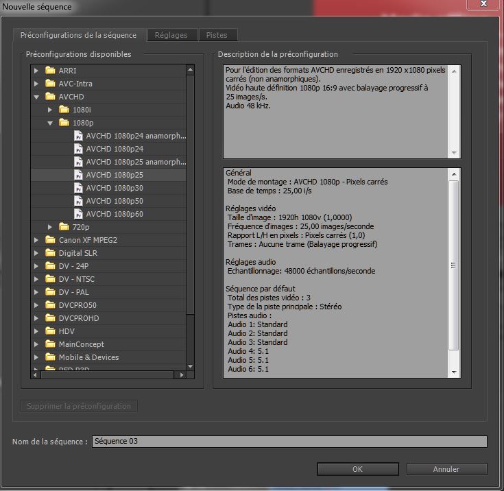
Task: Click the AVCHD 1080p60 preset file icon
Action: coord(78,214)
